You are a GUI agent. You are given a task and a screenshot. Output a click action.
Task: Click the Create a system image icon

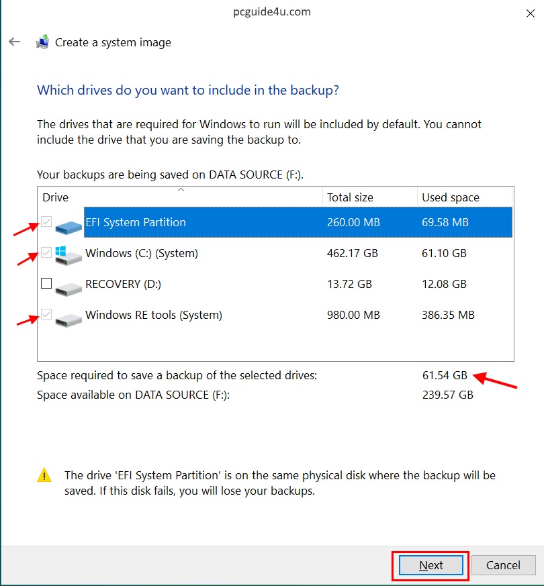coord(43,42)
